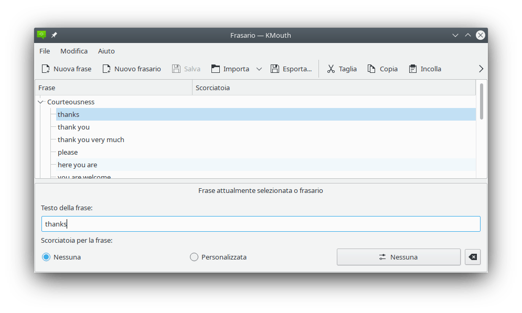Click the Esporta toolbar icon
The image size is (522, 313).
coord(275,69)
